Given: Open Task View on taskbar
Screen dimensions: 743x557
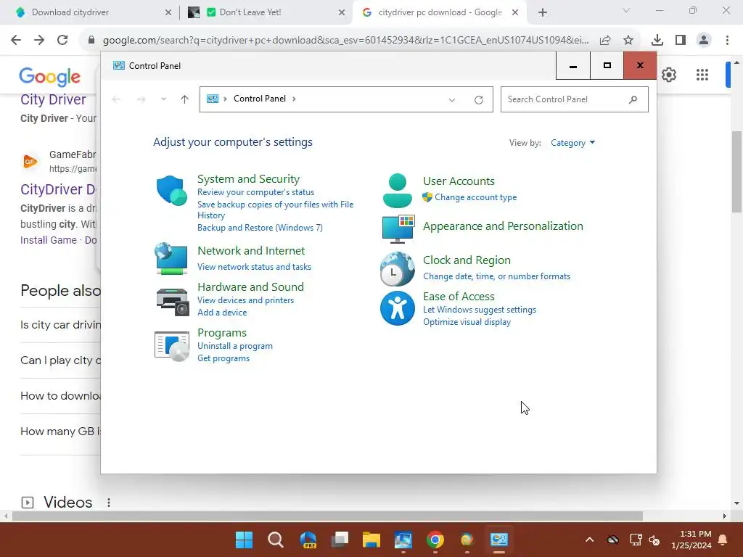Looking at the screenshot, I should point(340,540).
